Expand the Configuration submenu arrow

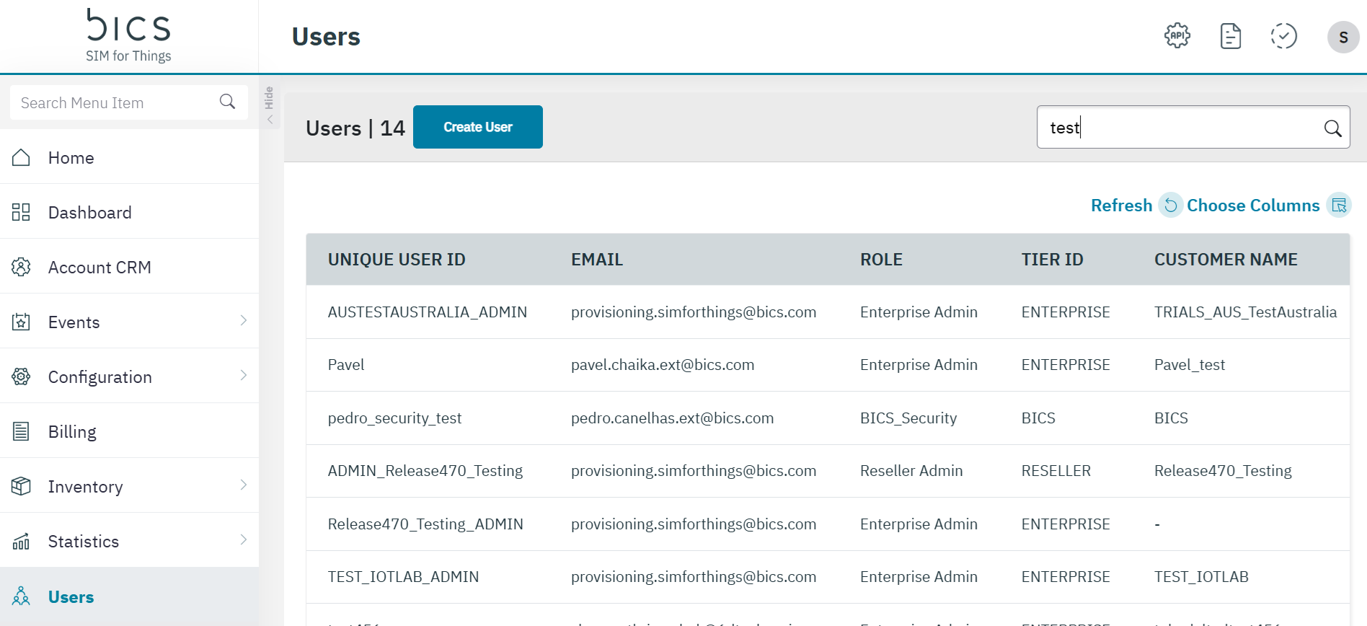pyautogui.click(x=244, y=376)
